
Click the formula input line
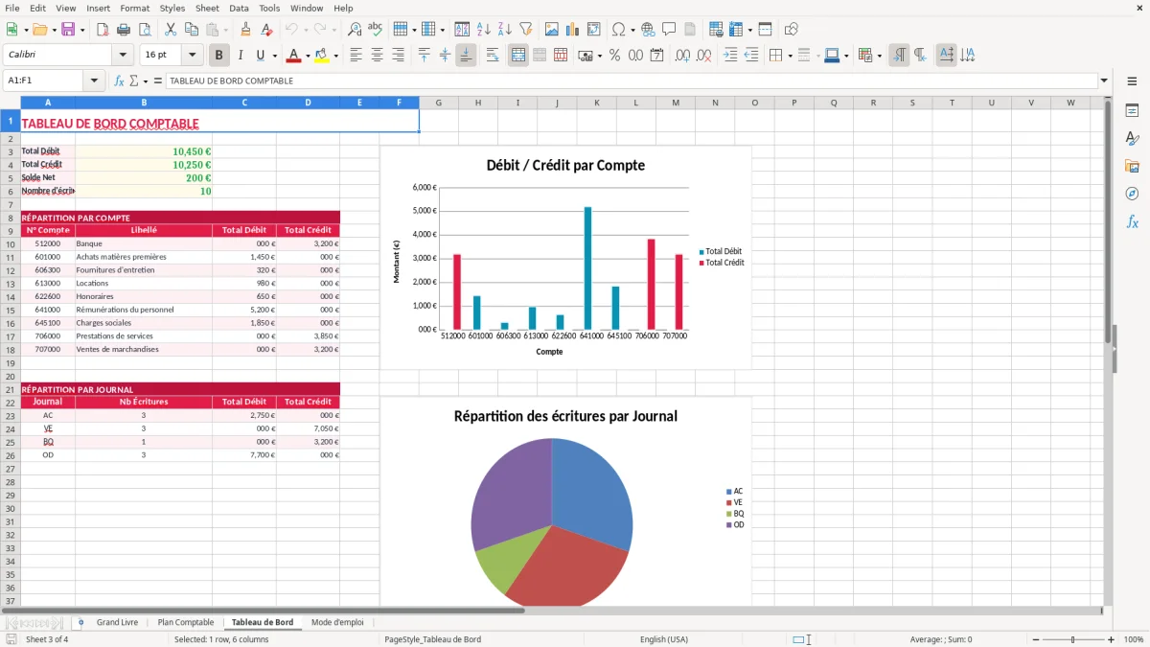point(631,81)
